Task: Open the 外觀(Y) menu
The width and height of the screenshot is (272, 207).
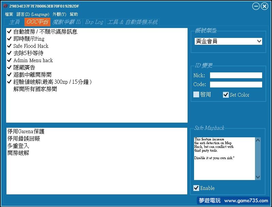Action: pyautogui.click(x=59, y=14)
